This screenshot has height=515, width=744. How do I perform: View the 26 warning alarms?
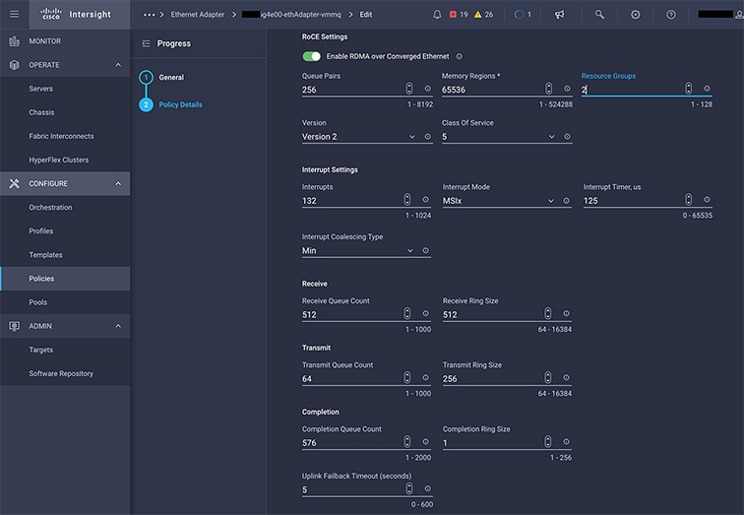click(484, 15)
